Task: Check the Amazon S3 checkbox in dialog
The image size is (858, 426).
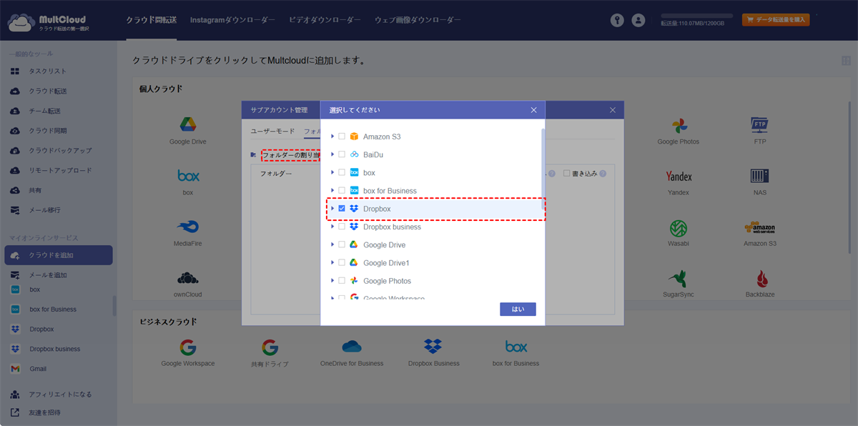Action: 342,137
